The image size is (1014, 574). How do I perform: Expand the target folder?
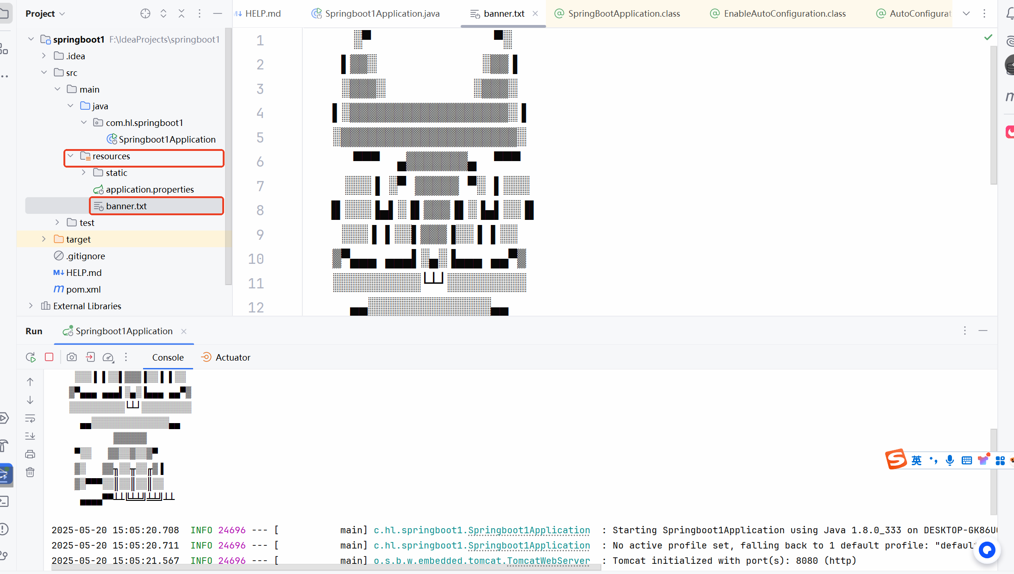44,239
